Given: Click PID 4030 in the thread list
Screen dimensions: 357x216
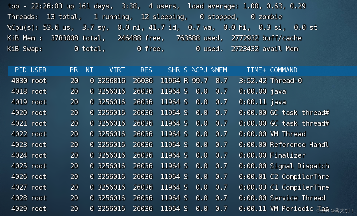Looking at the screenshot, I should click(19, 81).
